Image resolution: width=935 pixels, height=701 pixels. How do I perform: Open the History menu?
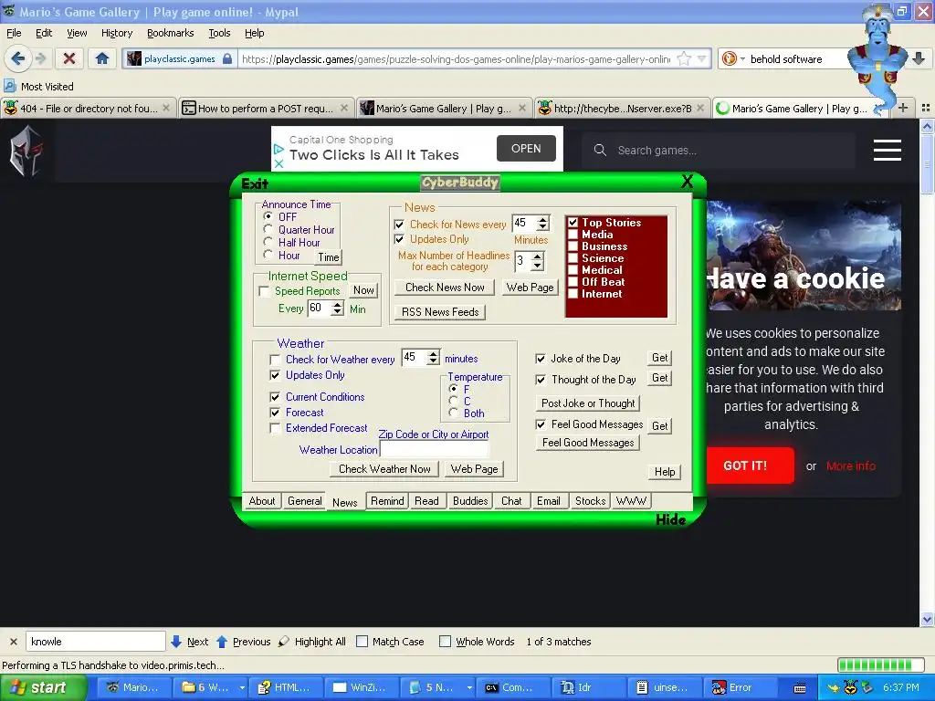click(x=116, y=34)
